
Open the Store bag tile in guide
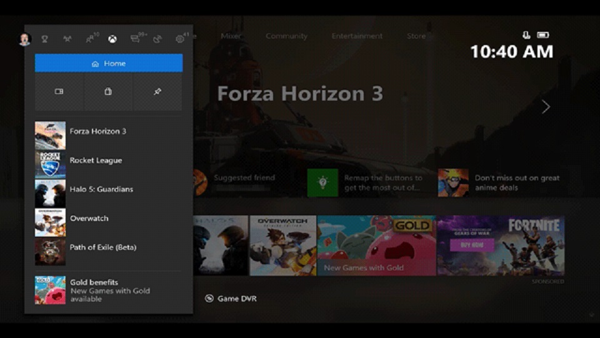108,92
